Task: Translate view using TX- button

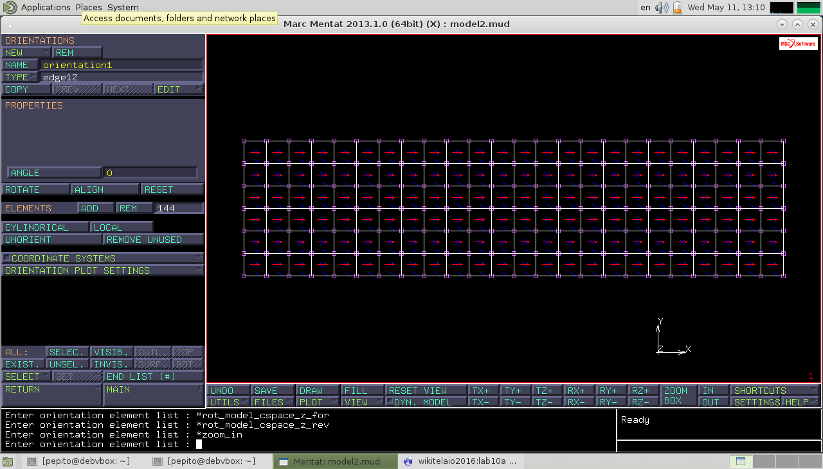Action: pyautogui.click(x=483, y=402)
